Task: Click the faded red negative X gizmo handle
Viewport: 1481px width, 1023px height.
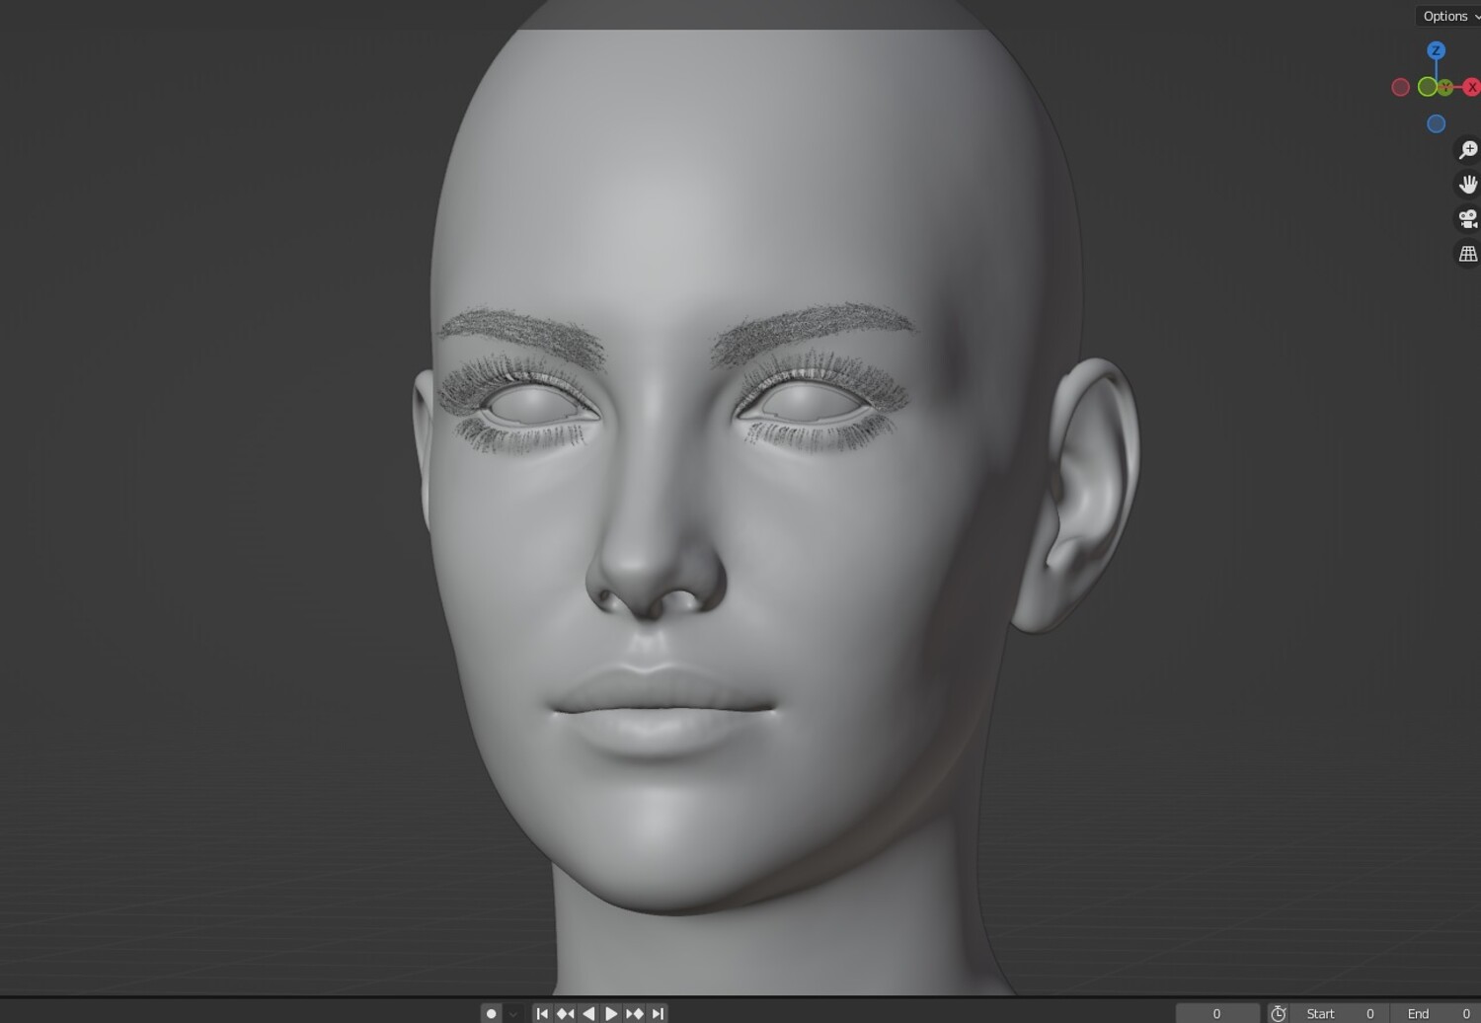Action: click(x=1400, y=87)
